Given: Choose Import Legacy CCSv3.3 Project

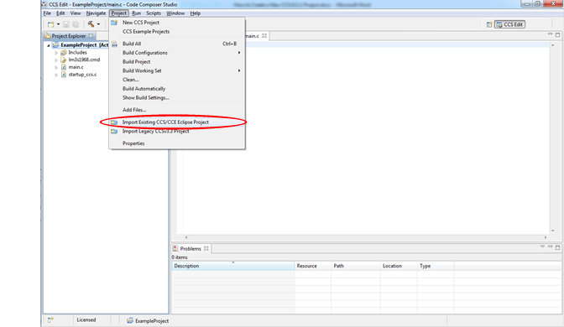Looking at the screenshot, I should pyautogui.click(x=177, y=131).
